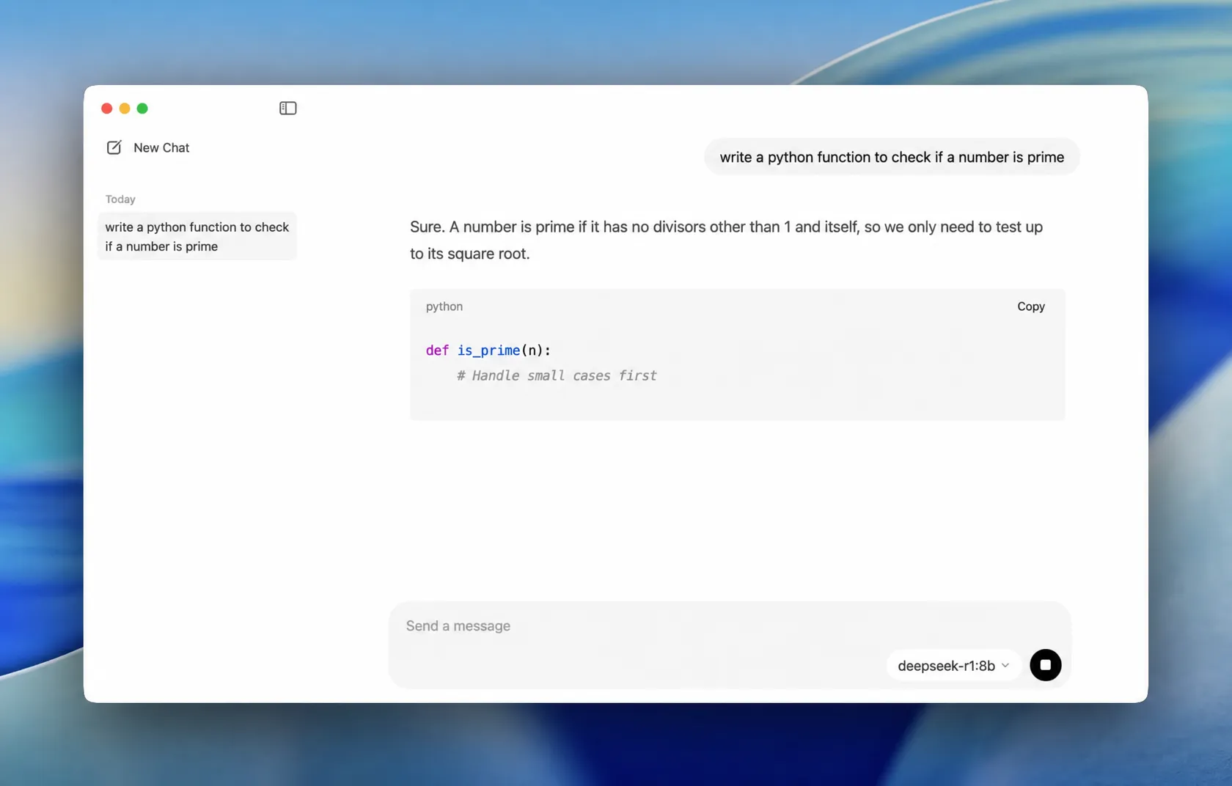Click the assistant's 'Sure. A number is prime' reply
1232x786 pixels.
tap(726, 240)
